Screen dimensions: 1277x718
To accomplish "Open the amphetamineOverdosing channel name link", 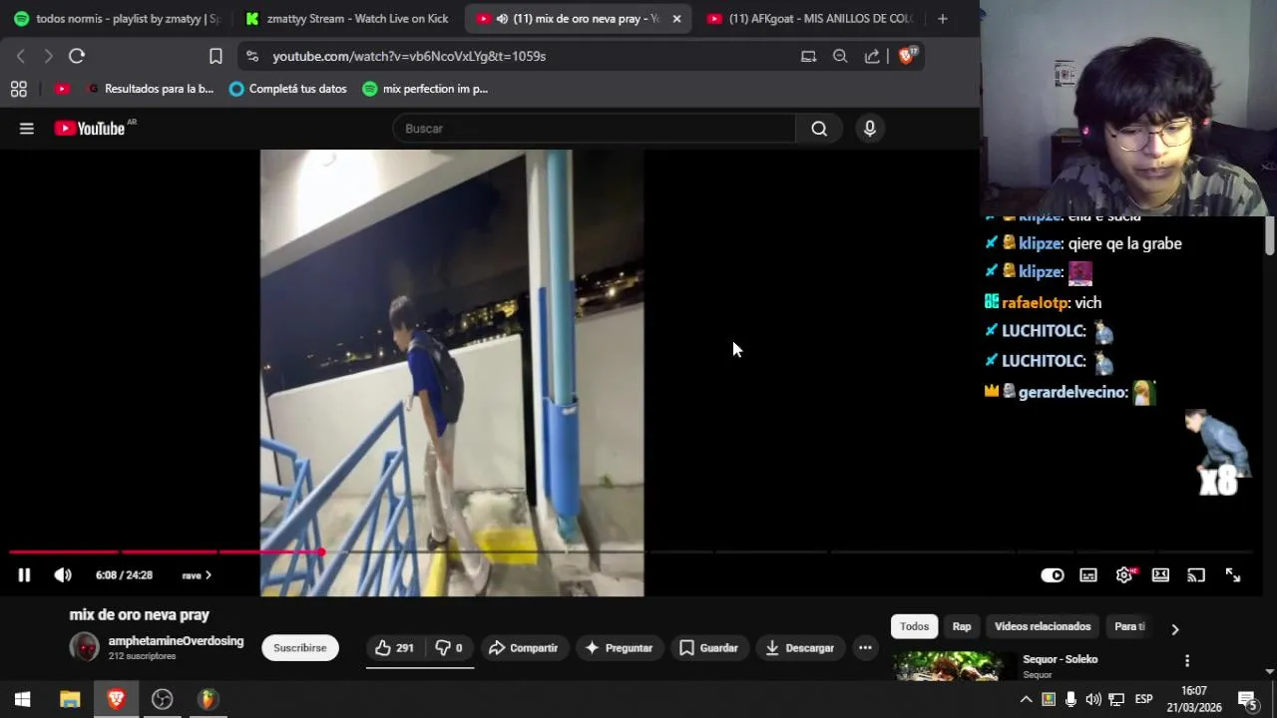I will tap(176, 641).
